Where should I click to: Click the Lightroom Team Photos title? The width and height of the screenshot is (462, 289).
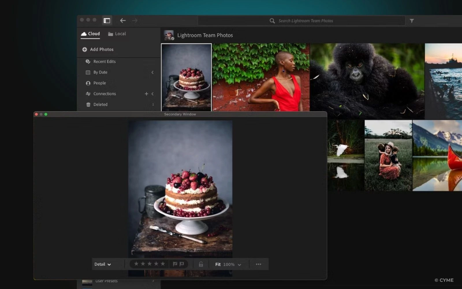pyautogui.click(x=205, y=35)
